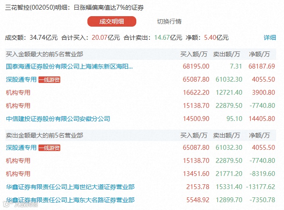The image size is (284, 210).
Task: Click buy amount 68195.00
Action: 196,66
